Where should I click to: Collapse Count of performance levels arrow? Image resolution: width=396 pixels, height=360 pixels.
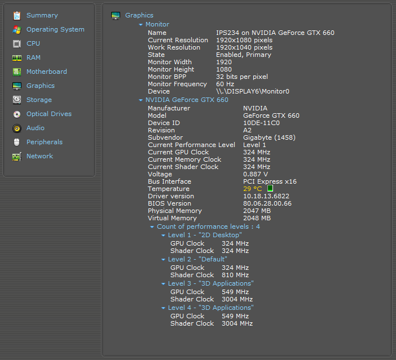[152, 227]
